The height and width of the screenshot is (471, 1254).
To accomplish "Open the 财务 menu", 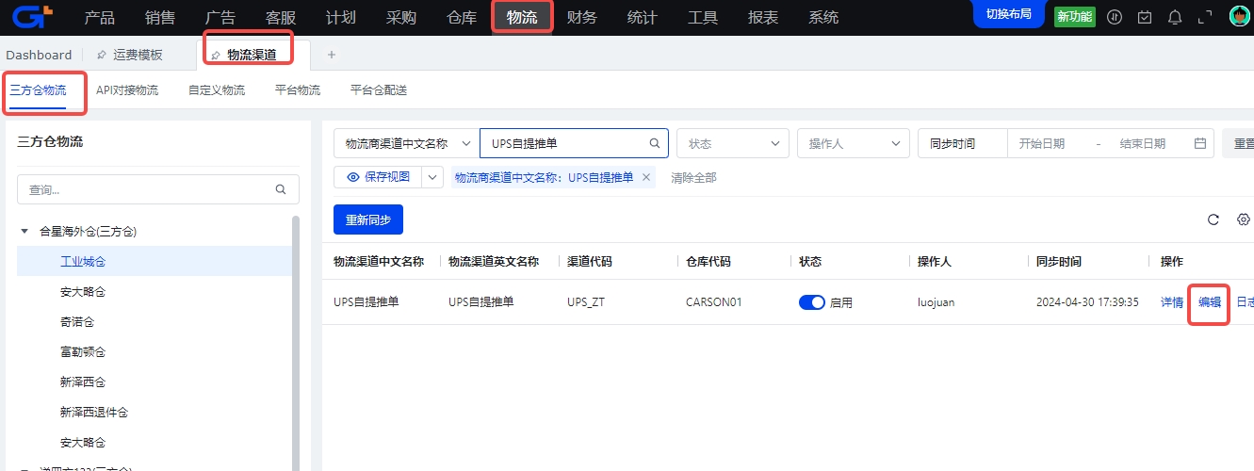I will coord(582,17).
